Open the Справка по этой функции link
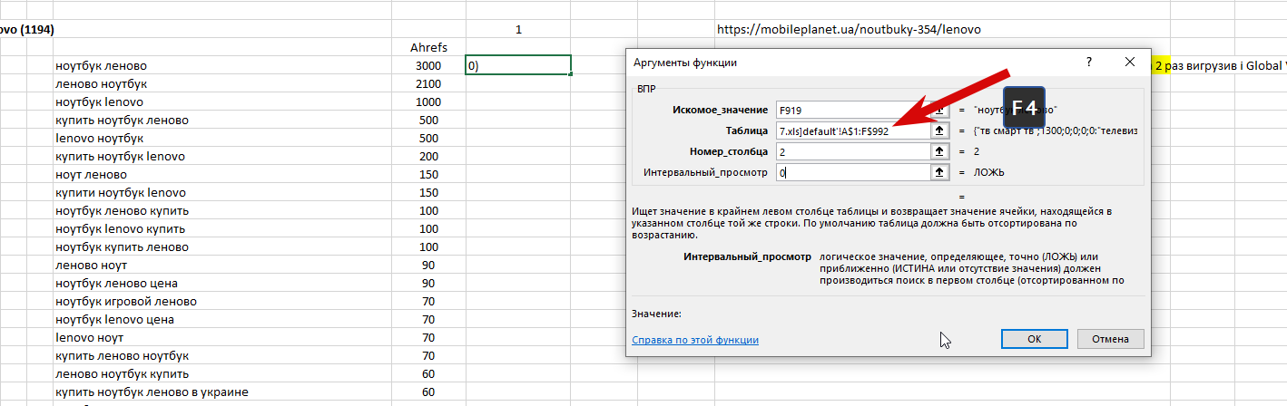 coord(695,340)
